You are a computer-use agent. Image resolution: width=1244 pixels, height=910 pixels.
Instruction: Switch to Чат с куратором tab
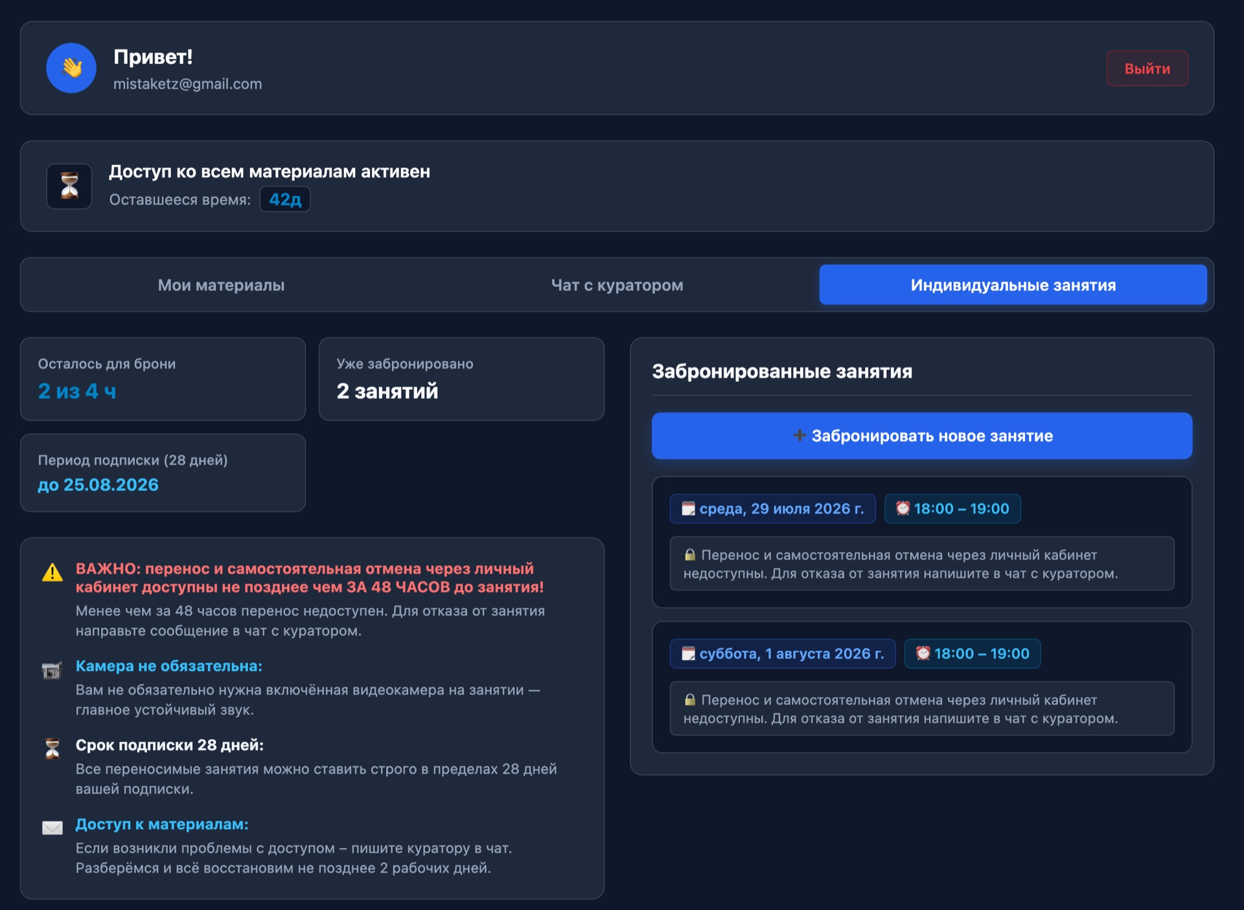pos(617,285)
